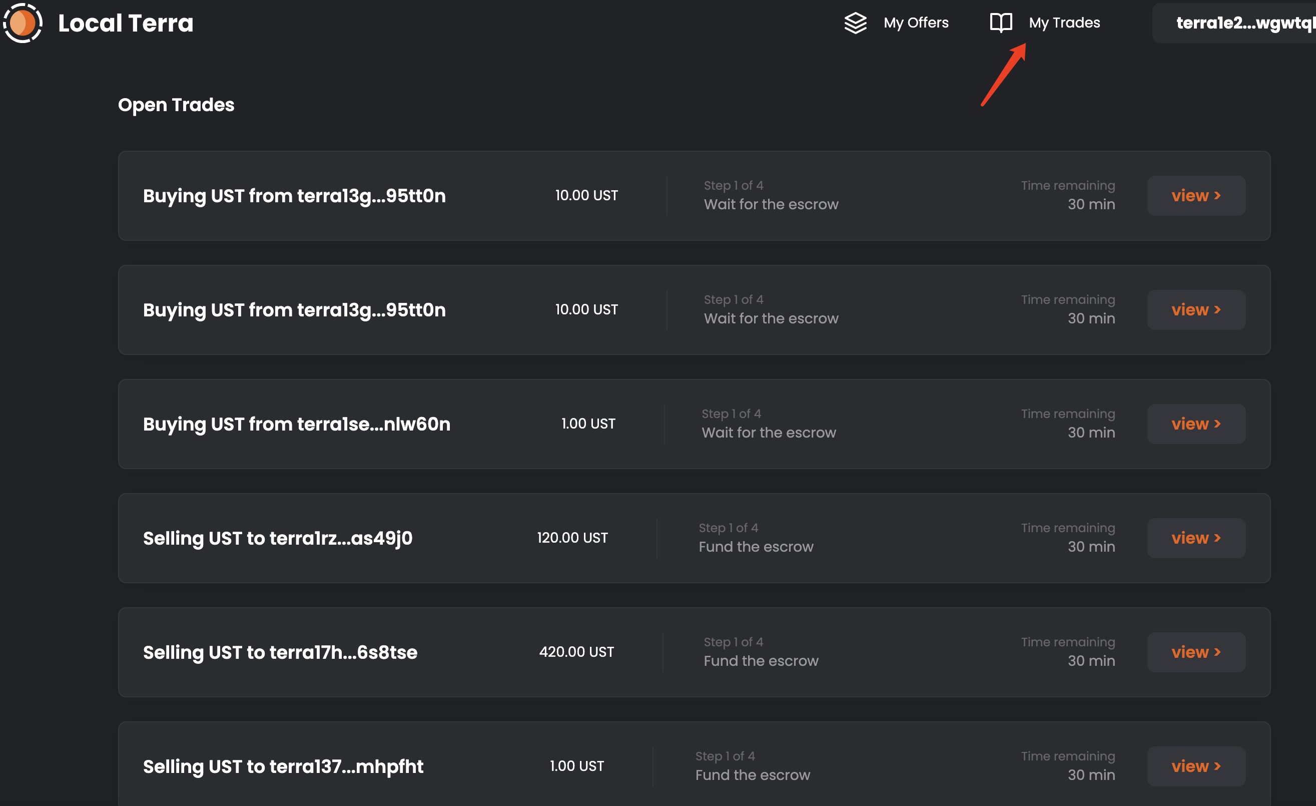1316x806 pixels.
Task: Click the Local Terra title text
Action: click(x=126, y=24)
